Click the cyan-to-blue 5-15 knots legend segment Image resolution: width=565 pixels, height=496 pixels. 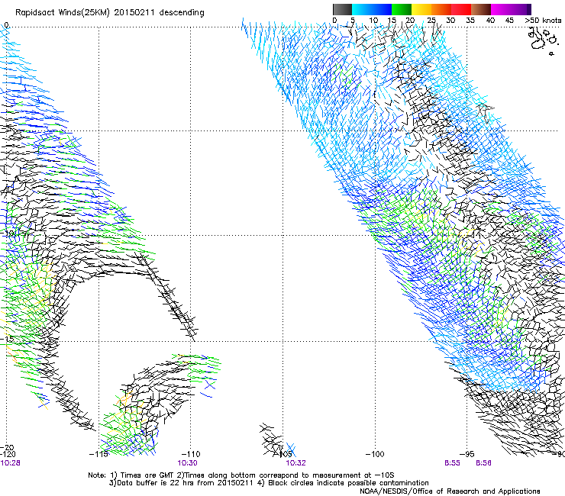(372, 9)
